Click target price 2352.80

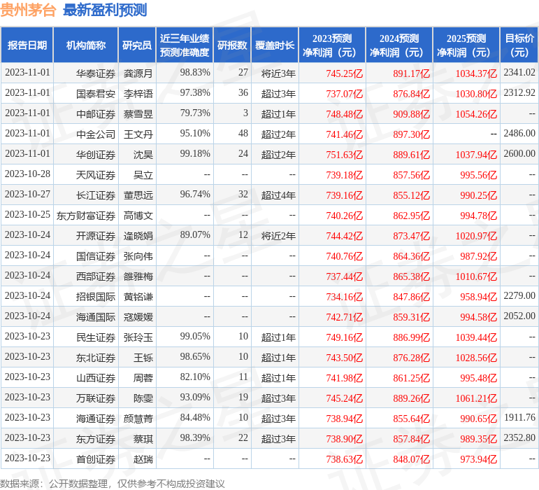[x=519, y=438]
